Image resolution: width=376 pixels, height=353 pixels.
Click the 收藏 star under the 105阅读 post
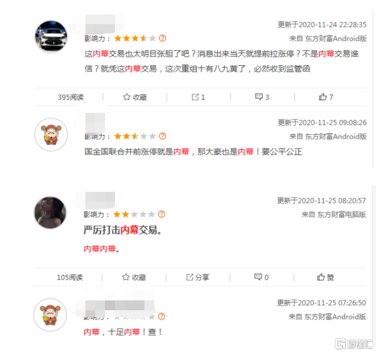[x=126, y=277]
